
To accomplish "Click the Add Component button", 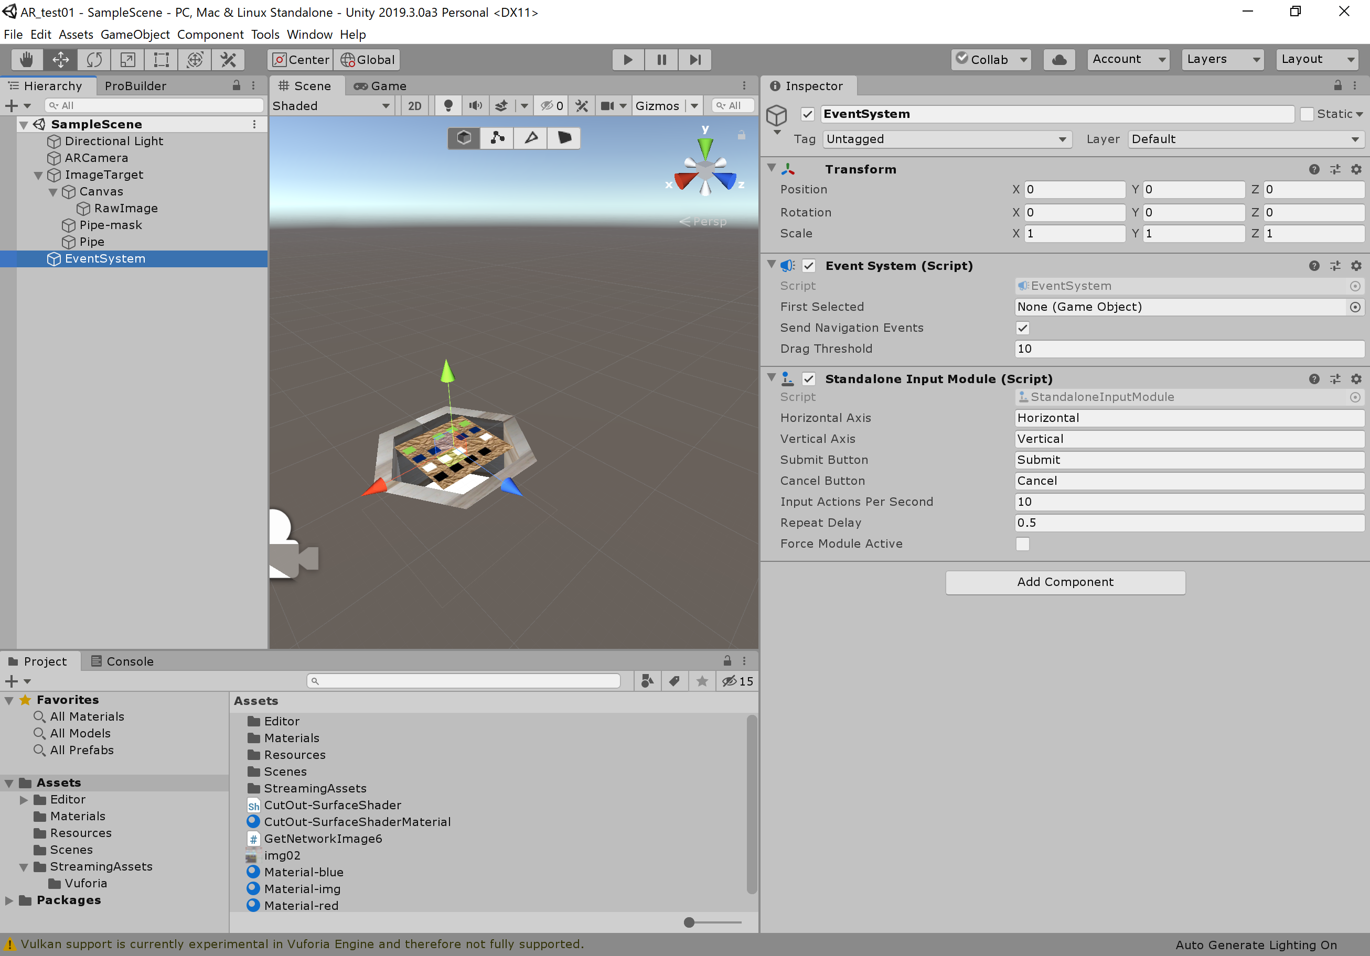I will [1065, 582].
